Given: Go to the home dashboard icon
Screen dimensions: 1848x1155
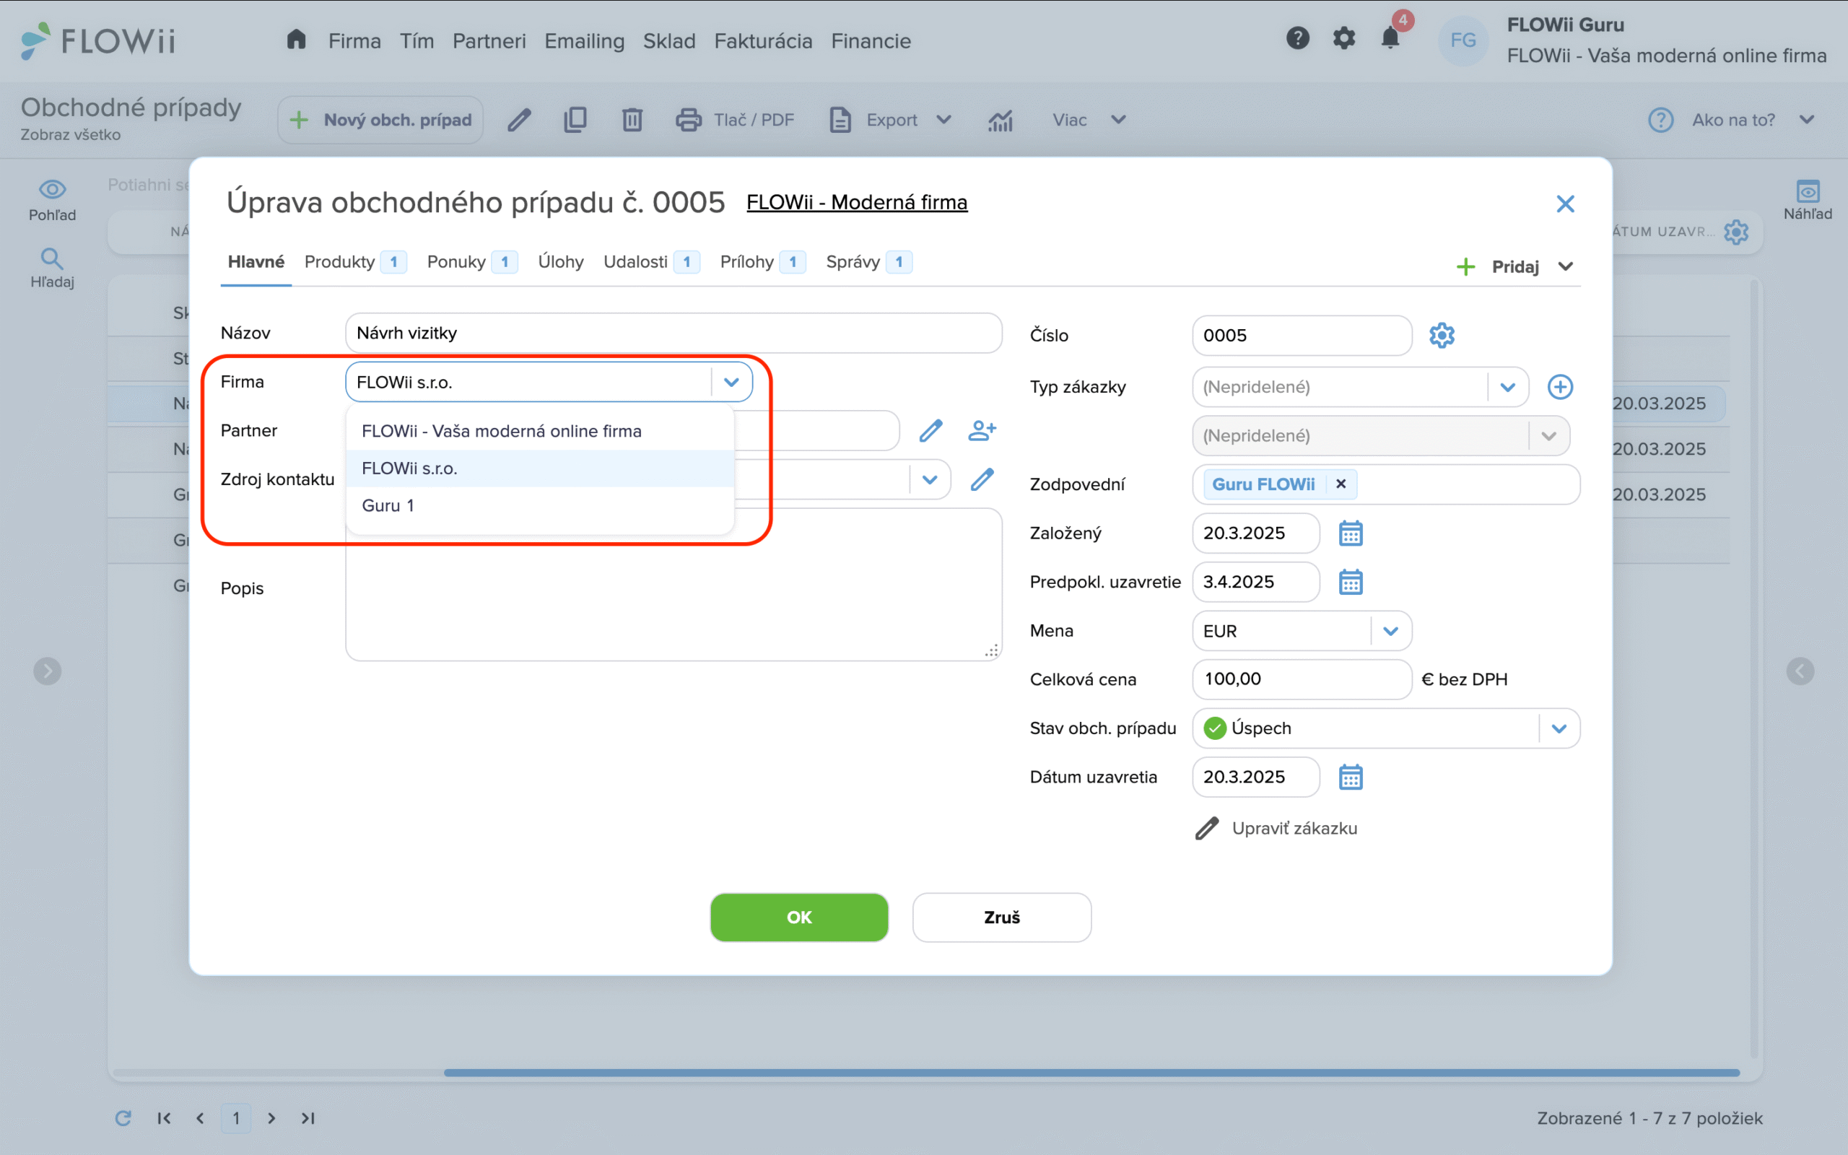Looking at the screenshot, I should point(296,40).
